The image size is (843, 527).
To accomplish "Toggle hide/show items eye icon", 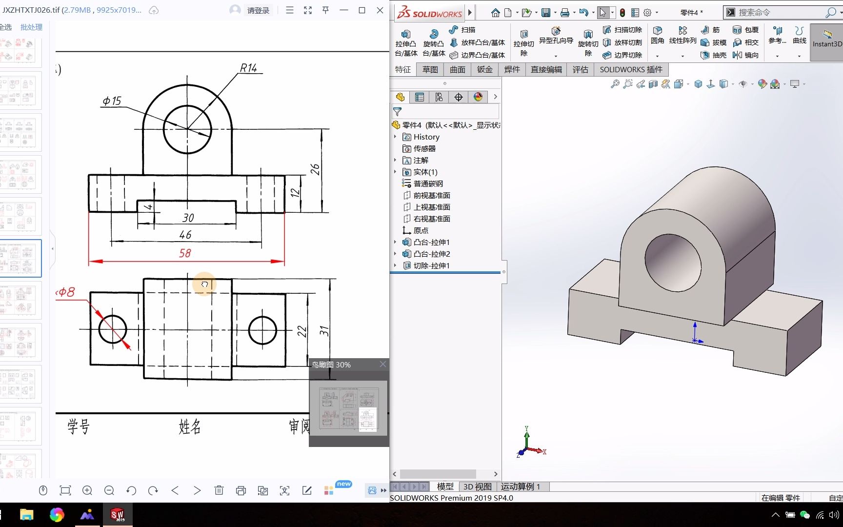I will 743,84.
